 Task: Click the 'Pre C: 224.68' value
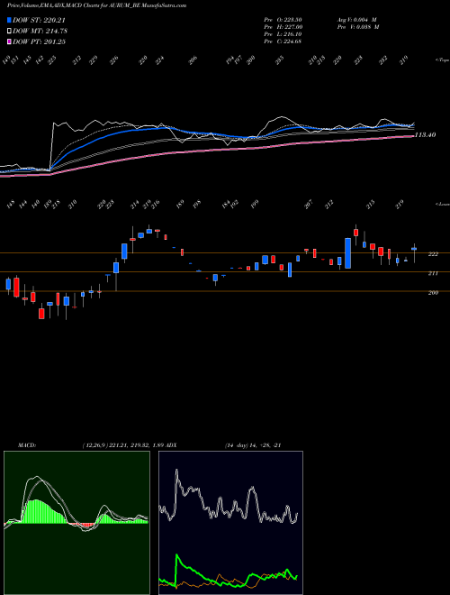[283, 41]
